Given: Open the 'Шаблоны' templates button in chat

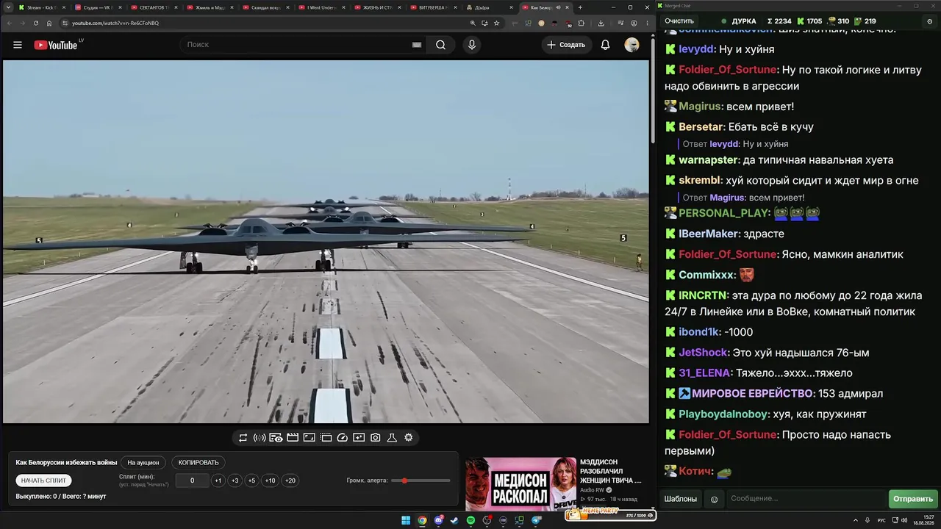Looking at the screenshot, I should 681,499.
